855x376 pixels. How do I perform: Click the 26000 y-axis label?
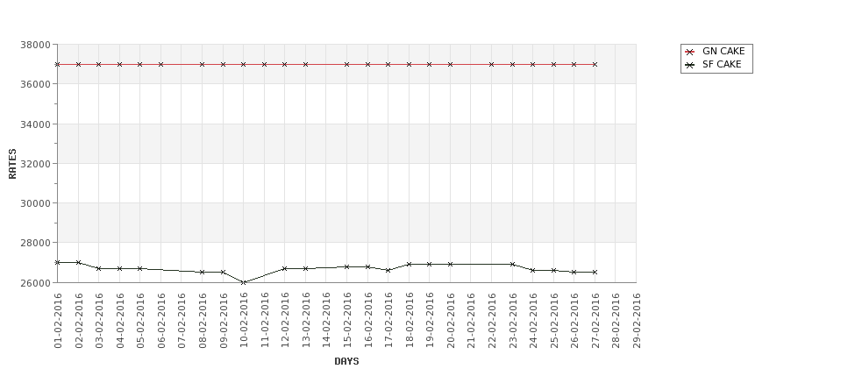(35, 283)
